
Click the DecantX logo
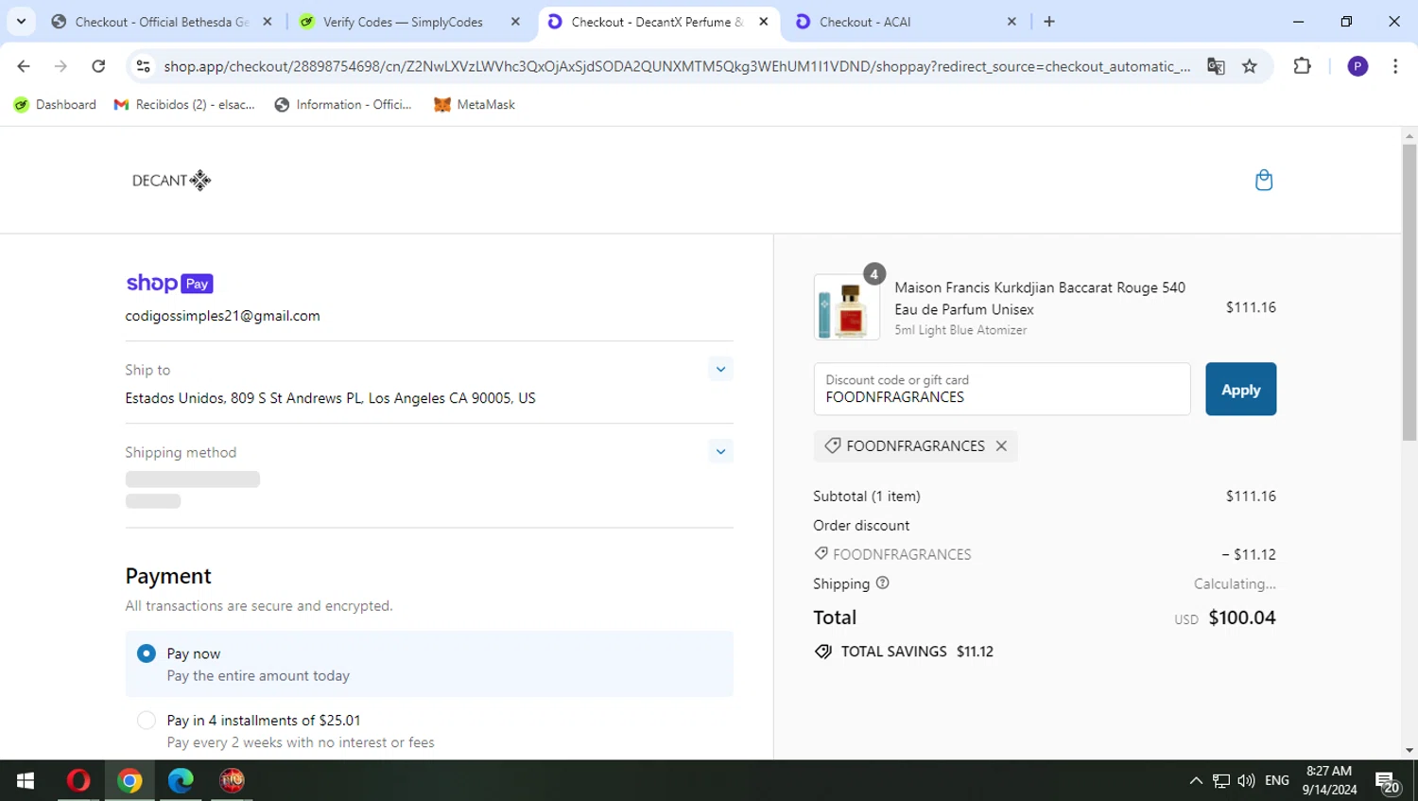[x=171, y=180]
